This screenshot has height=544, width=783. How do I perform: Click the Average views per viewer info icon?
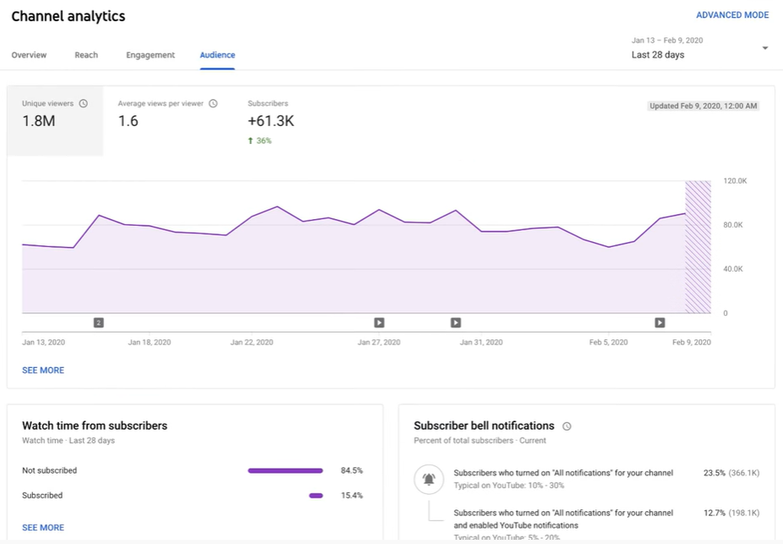coord(213,102)
